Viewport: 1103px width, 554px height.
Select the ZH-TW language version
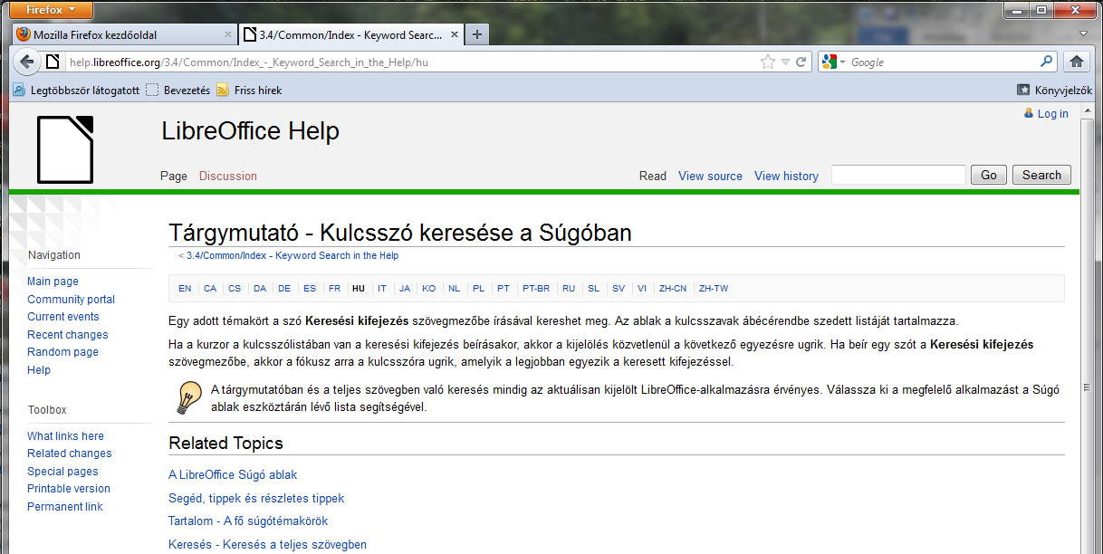tap(714, 289)
